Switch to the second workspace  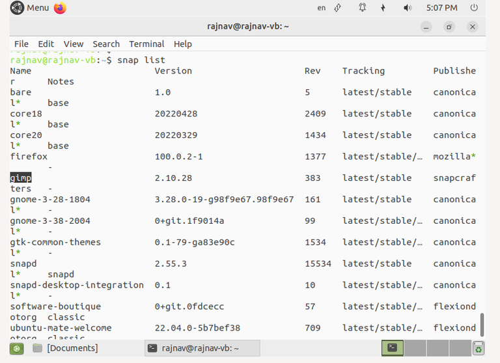[x=415, y=348]
